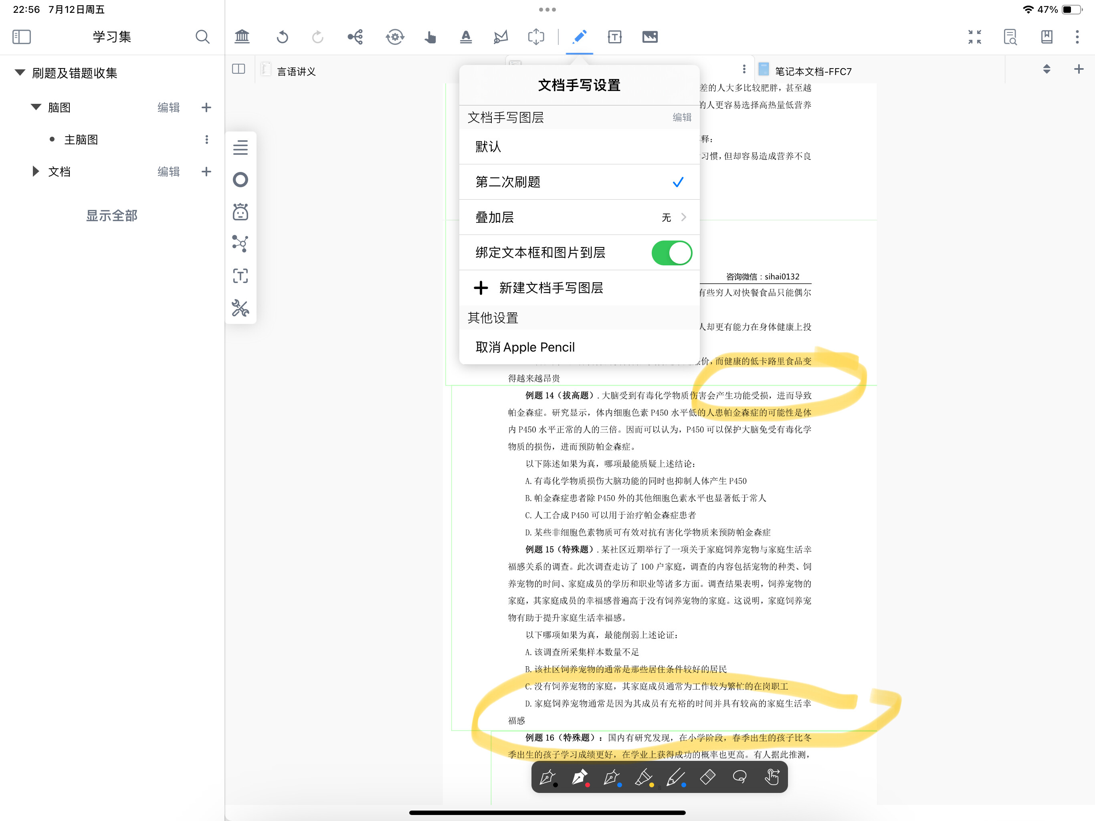
Task: Tap 新建文档手写图层
Action: click(x=579, y=288)
